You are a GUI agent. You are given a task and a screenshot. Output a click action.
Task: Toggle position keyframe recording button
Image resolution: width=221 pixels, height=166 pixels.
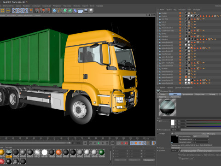click(x=132, y=143)
